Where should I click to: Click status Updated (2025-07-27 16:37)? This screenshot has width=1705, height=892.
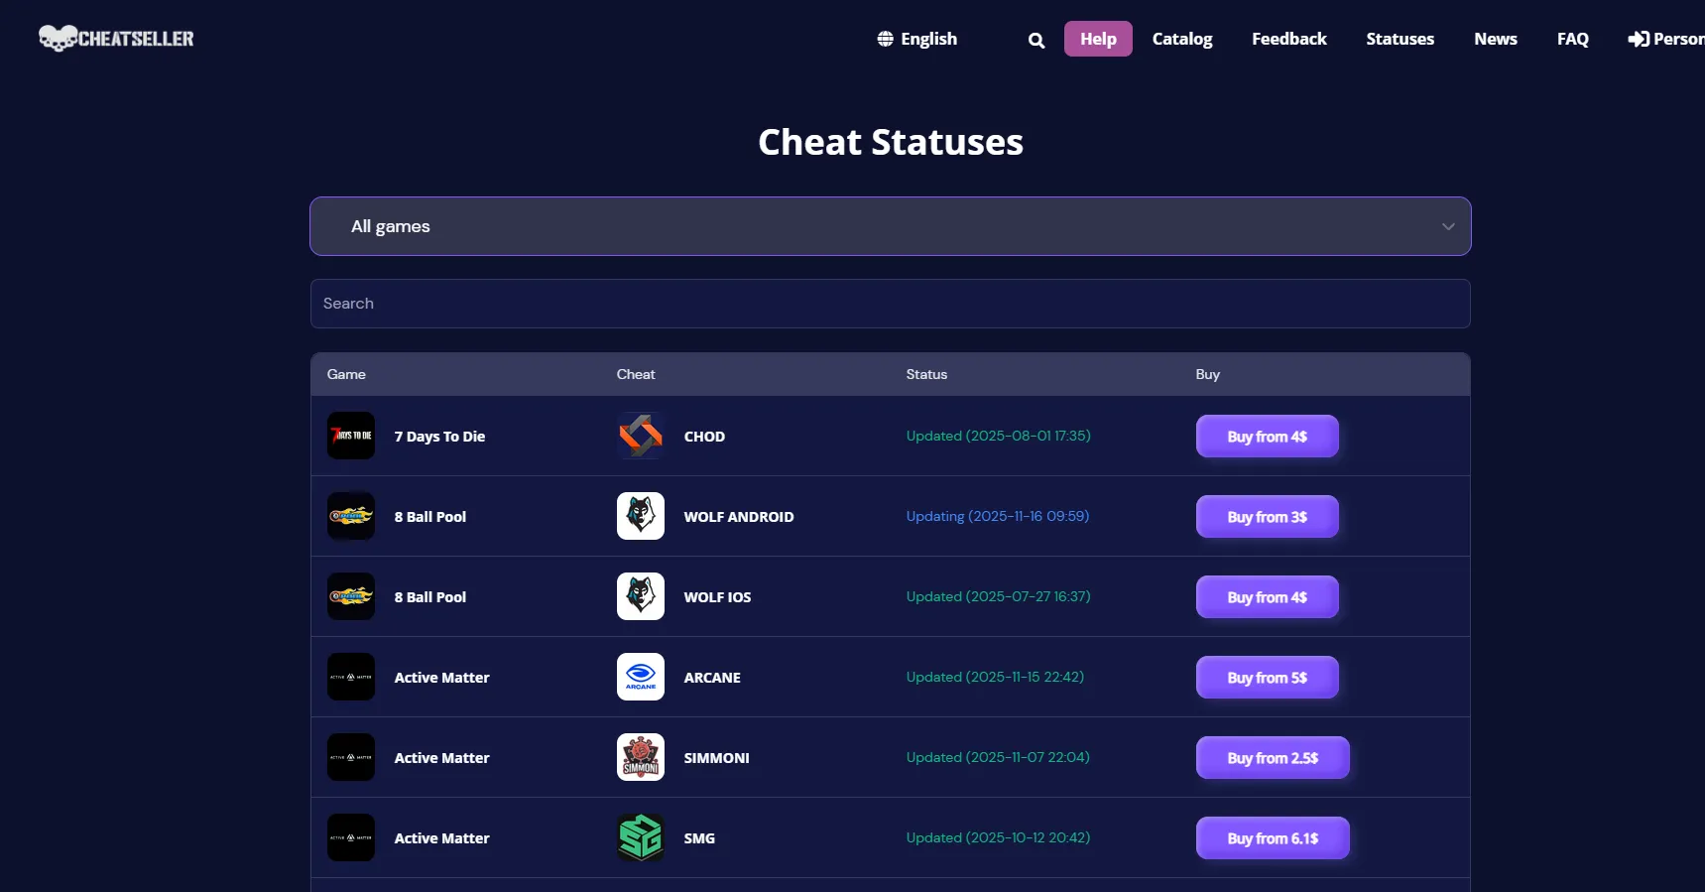pyautogui.click(x=998, y=596)
